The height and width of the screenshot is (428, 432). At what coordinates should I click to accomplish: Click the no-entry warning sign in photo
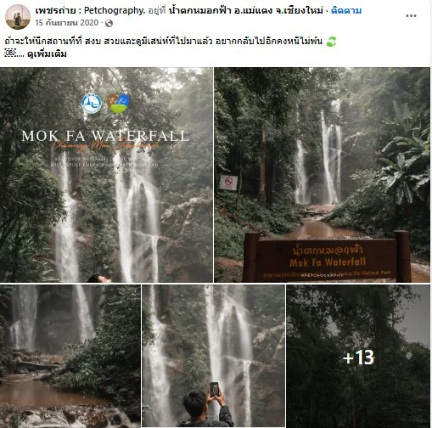click(228, 183)
